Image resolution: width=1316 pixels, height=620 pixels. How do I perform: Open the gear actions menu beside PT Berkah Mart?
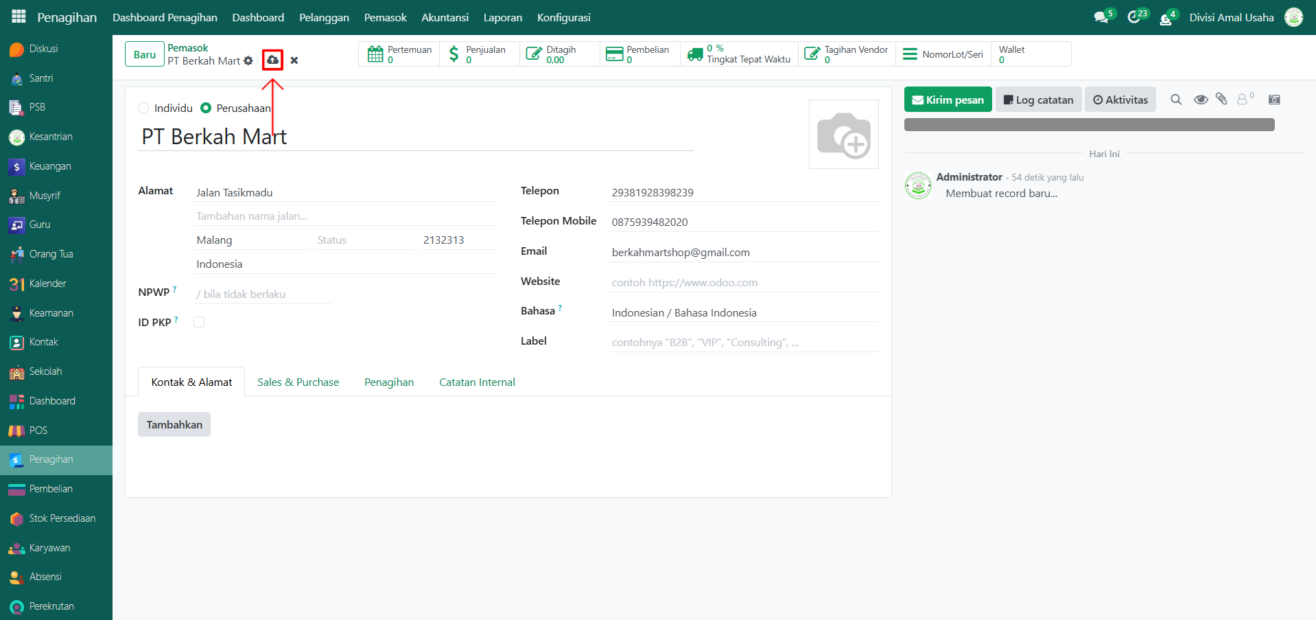coord(248,61)
